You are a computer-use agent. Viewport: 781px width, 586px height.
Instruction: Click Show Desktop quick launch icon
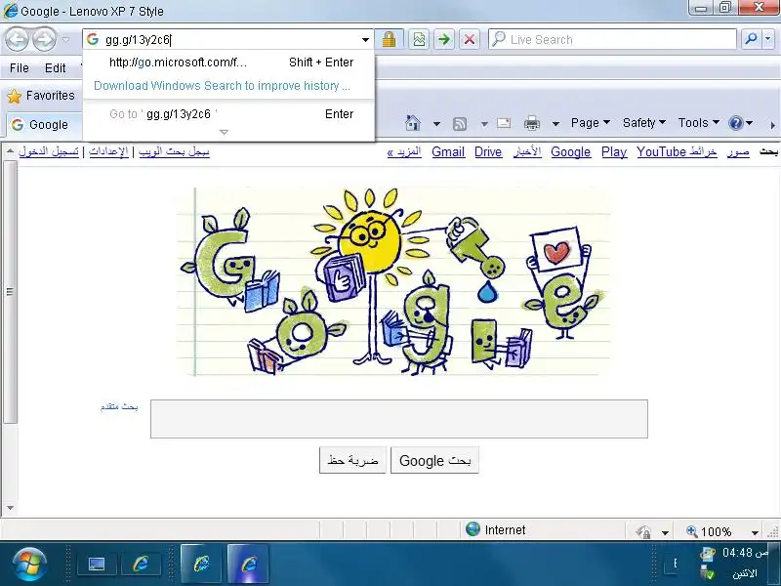(97, 565)
